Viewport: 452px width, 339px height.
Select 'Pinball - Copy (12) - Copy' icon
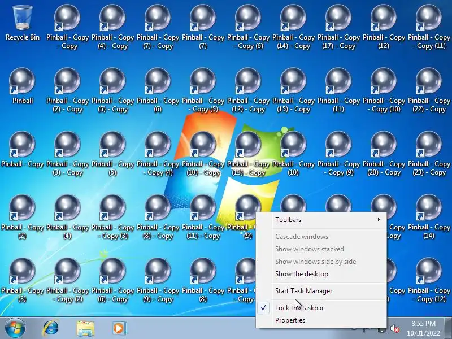[248, 90]
